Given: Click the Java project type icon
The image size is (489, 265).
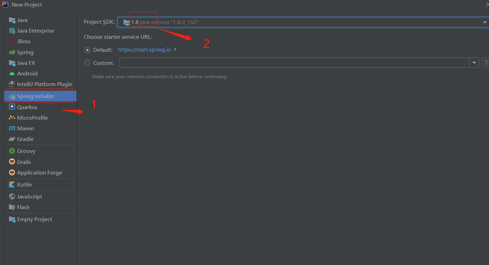Looking at the screenshot, I should (x=12, y=20).
